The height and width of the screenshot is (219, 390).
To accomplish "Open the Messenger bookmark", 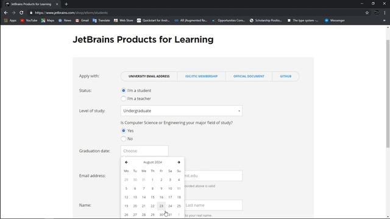I will coord(335,20).
